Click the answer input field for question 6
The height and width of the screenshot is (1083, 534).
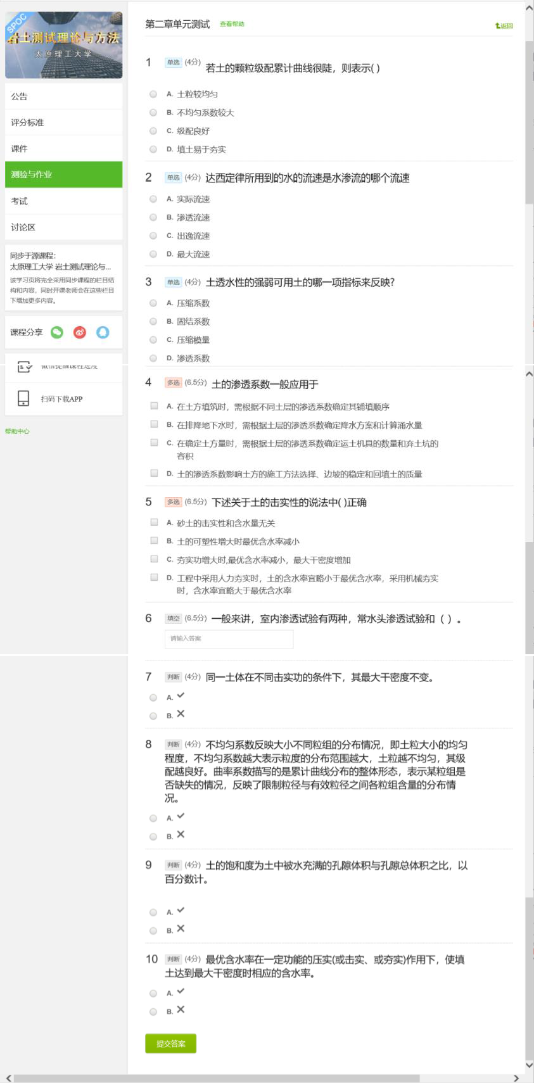[x=229, y=638]
